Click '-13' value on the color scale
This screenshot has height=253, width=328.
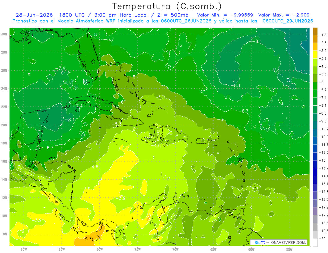pyautogui.click(x=323, y=160)
